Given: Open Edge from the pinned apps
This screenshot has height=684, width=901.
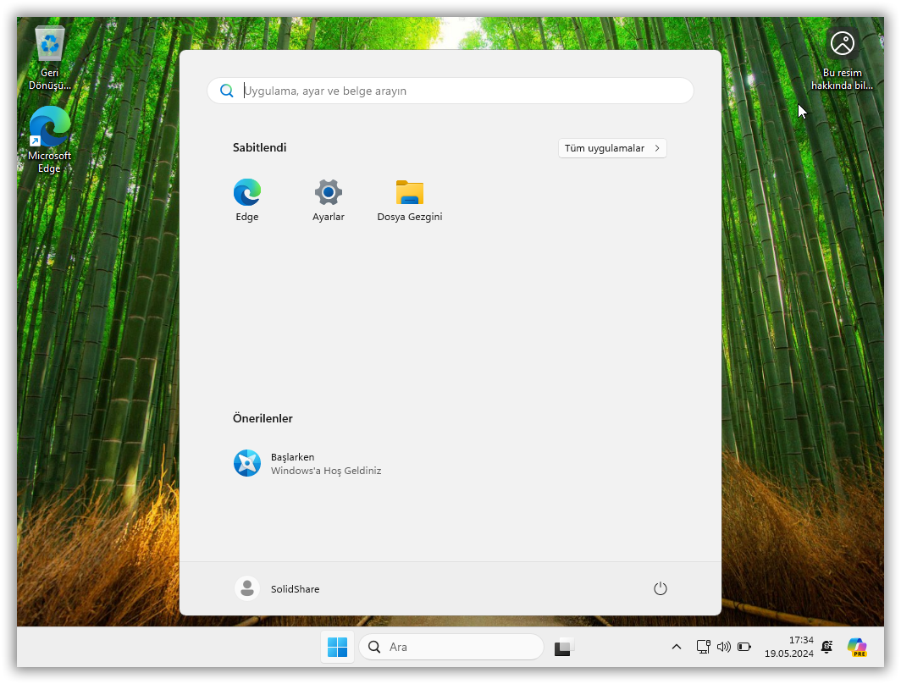Looking at the screenshot, I should point(247,200).
